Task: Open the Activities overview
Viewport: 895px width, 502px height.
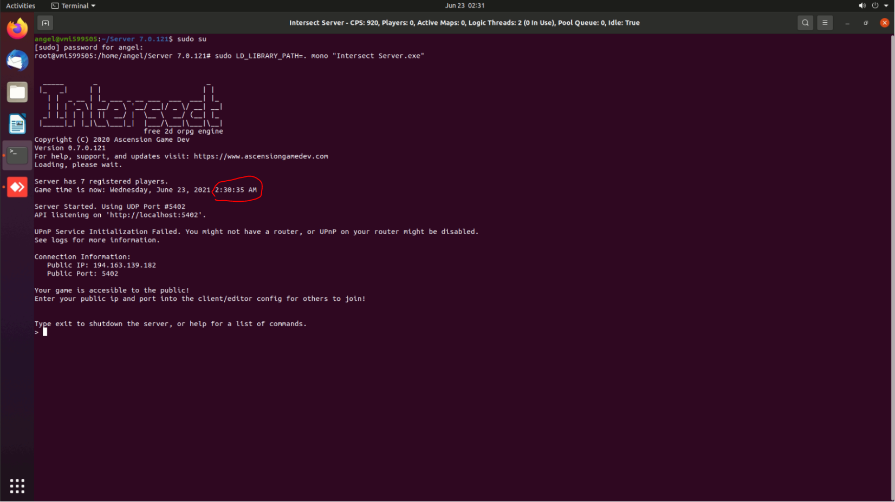Action: [x=20, y=5]
